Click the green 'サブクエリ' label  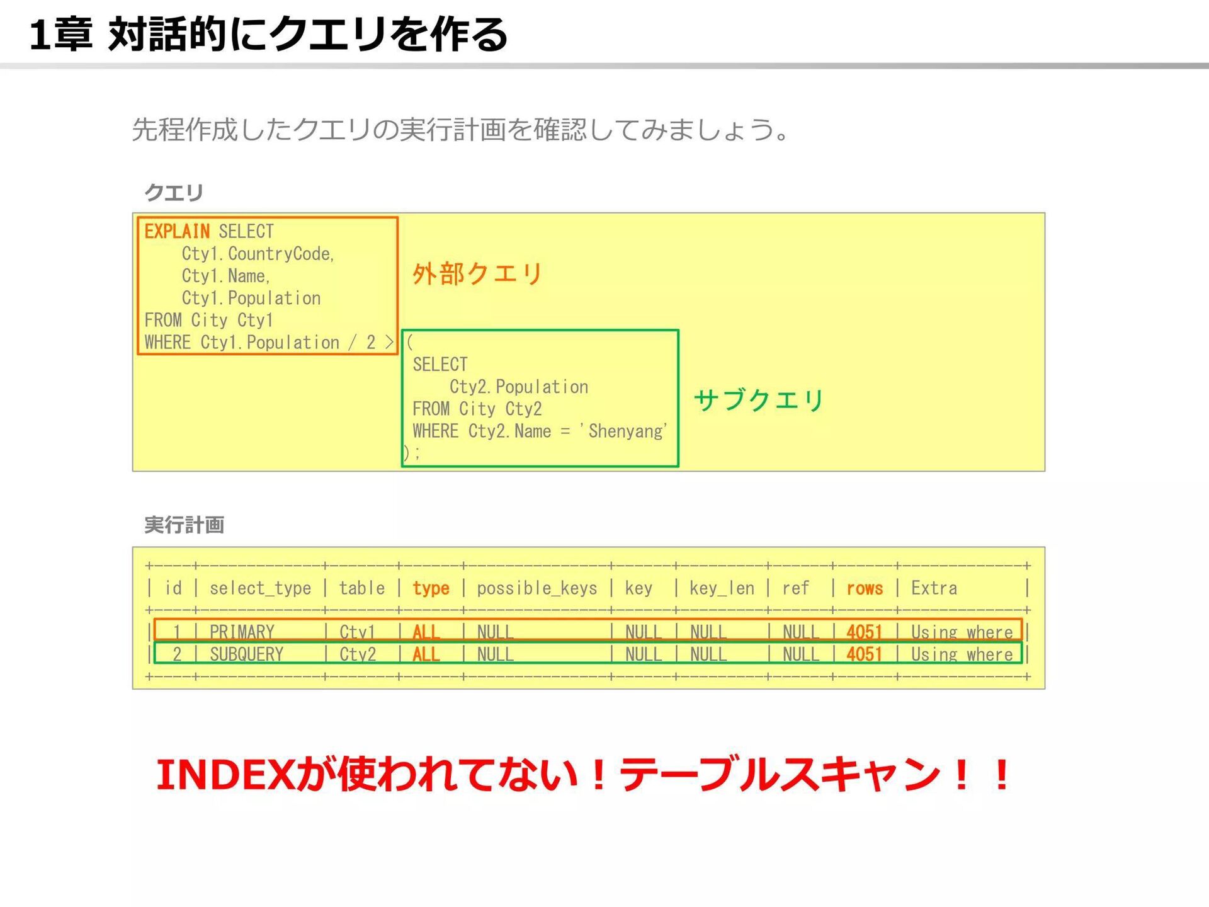pyautogui.click(x=758, y=400)
